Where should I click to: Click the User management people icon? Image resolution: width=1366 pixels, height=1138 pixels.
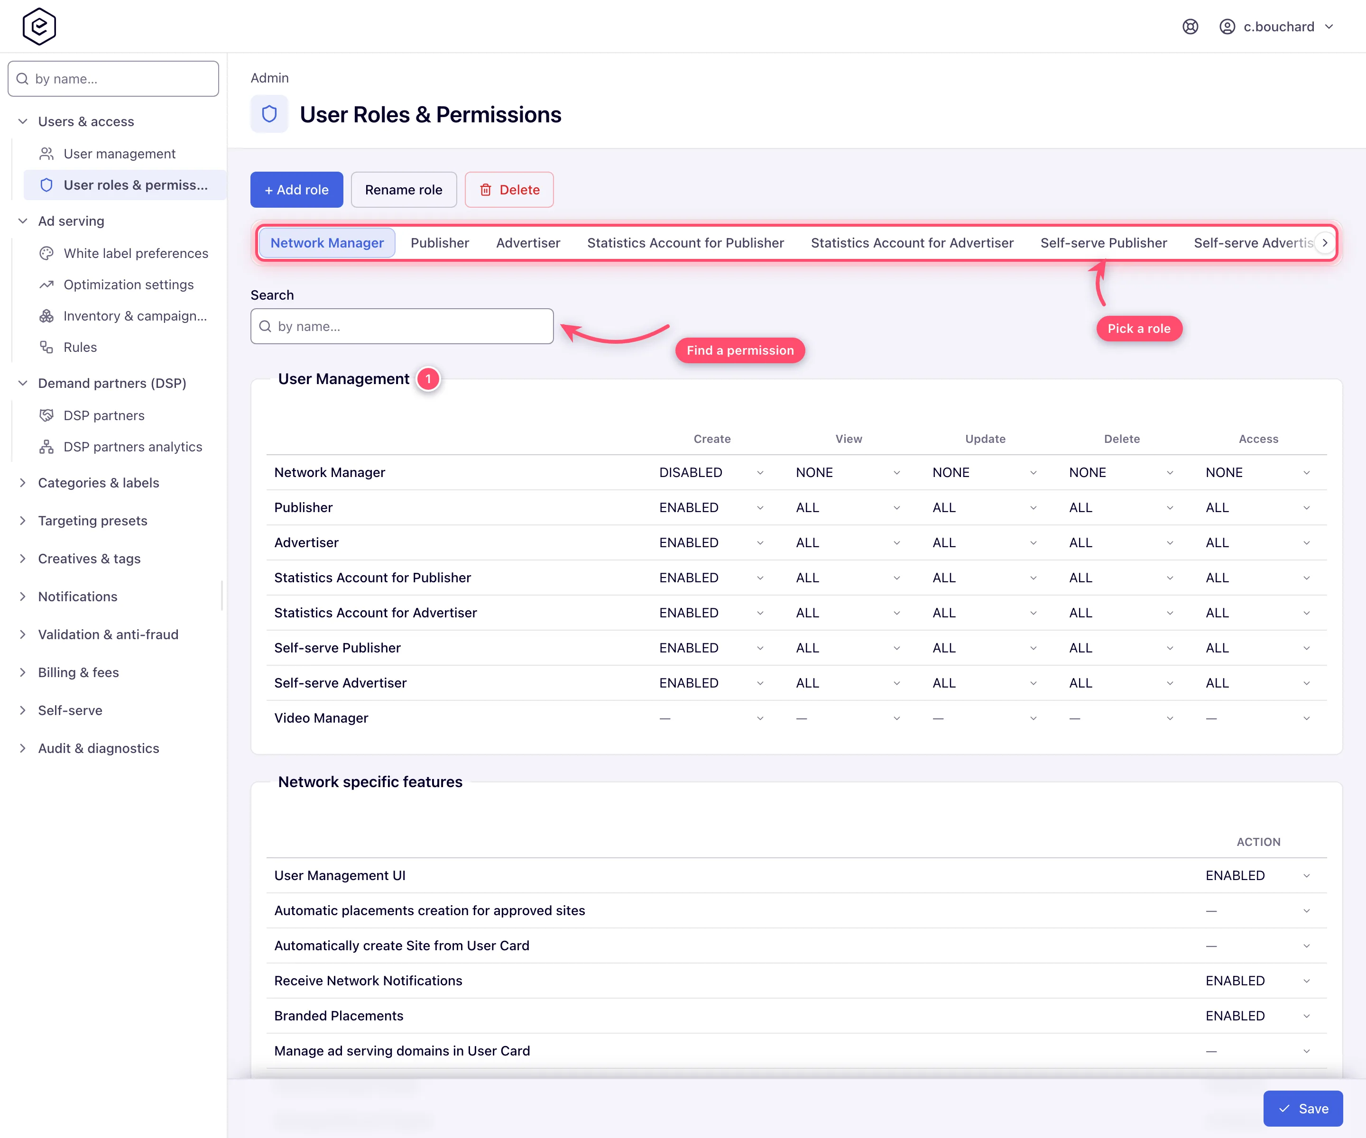(46, 154)
